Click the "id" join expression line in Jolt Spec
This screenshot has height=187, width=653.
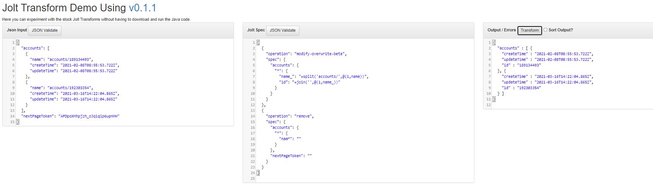point(310,82)
